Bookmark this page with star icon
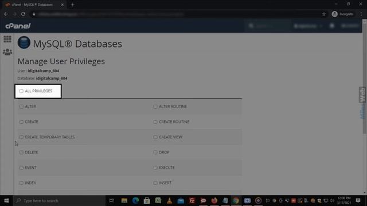The image size is (367, 206). [x=324, y=14]
